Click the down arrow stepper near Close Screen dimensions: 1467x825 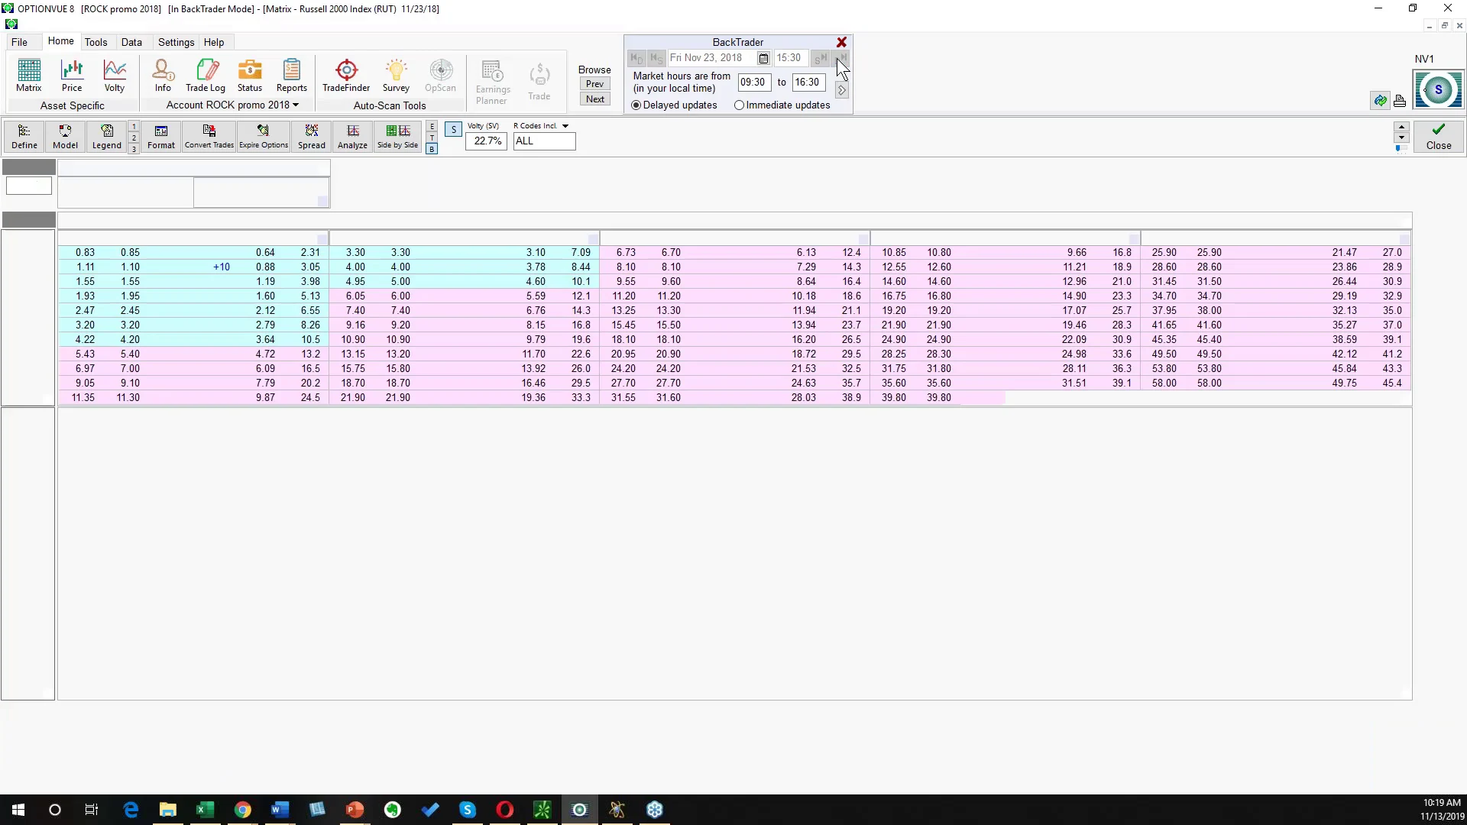[1401, 138]
